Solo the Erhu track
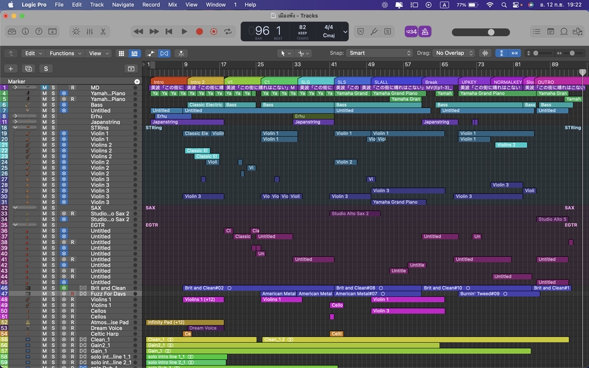Screen dimensions: 589x368 pos(52,116)
